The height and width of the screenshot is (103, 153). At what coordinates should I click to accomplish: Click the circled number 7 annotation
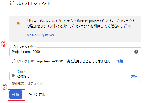[4, 87]
